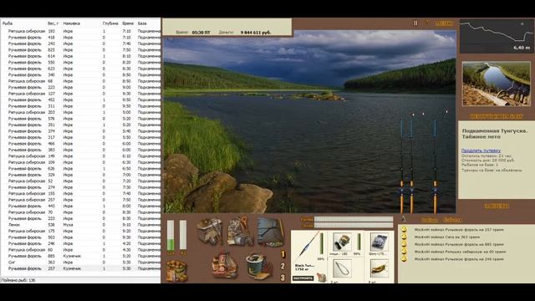This screenshot has width=535, height=301.
Task: Click the orange button below info panel
Action: 497,206
